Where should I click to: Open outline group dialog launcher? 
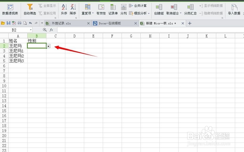(222, 18)
